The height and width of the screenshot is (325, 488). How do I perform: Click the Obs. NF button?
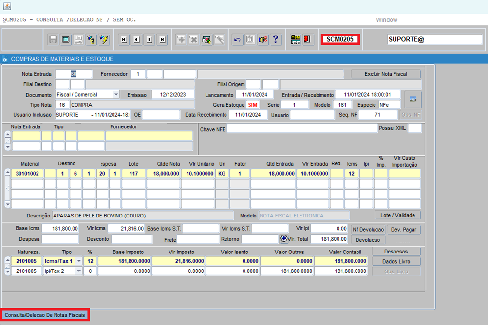click(x=411, y=115)
